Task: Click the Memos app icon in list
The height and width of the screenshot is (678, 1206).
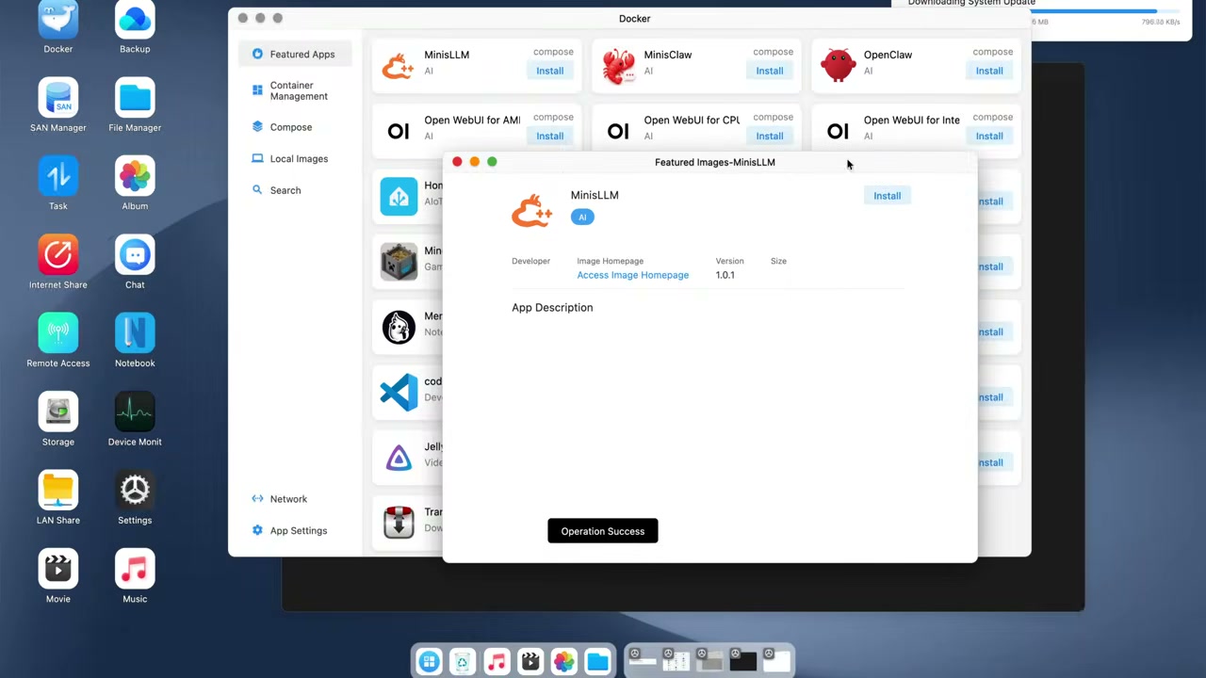Action: (x=399, y=327)
